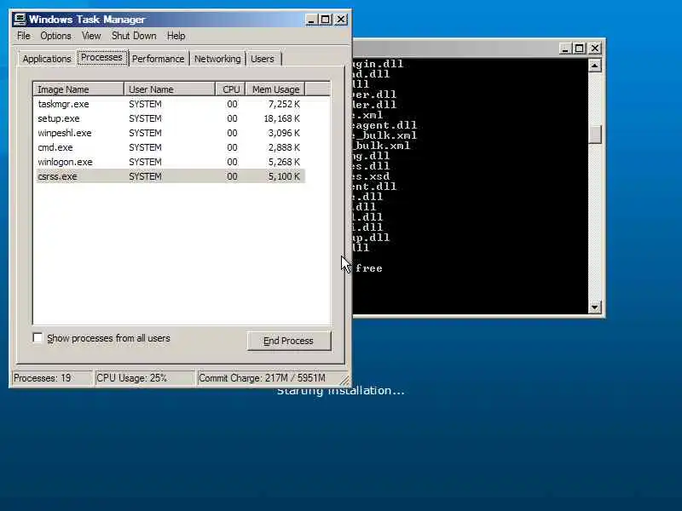Open the View menu
The height and width of the screenshot is (511, 682).
click(x=91, y=36)
